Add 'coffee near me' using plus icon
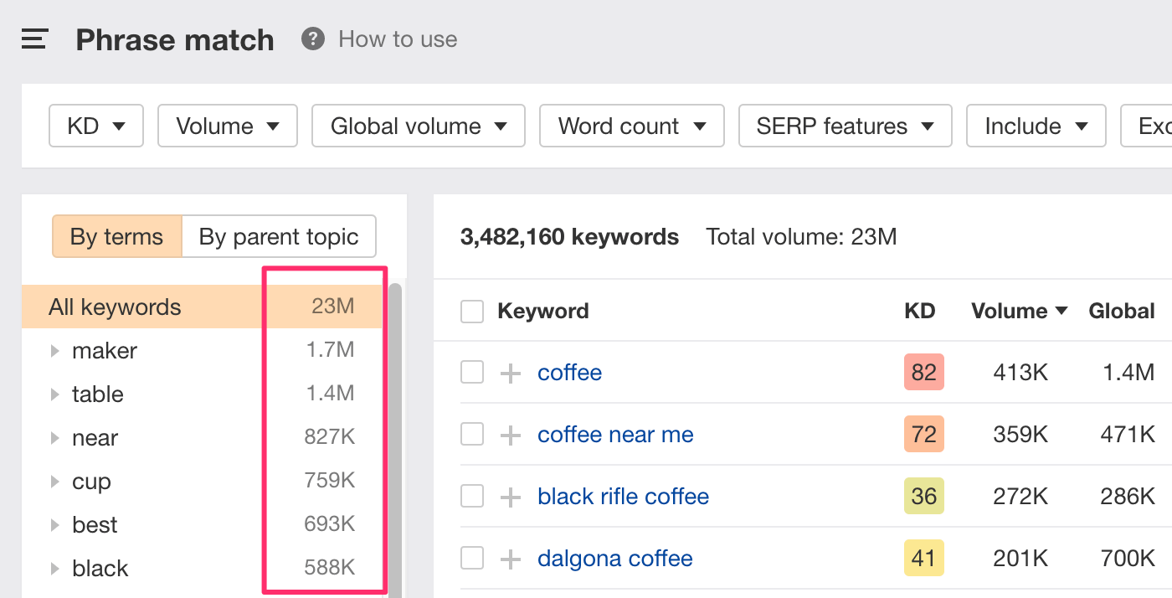The width and height of the screenshot is (1172, 598). [511, 435]
